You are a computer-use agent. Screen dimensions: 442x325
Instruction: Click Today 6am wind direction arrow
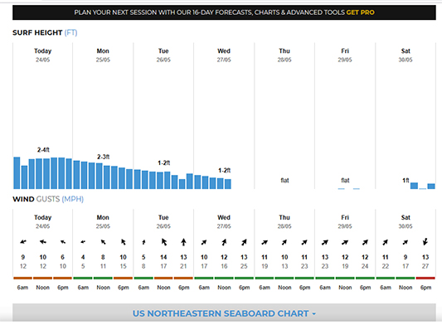[x=23, y=242]
